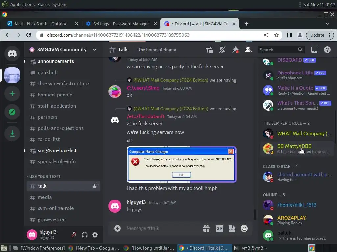The image size is (337, 252).
Task: Open Chrome tab search dropdown arrow
Action: click(327, 24)
